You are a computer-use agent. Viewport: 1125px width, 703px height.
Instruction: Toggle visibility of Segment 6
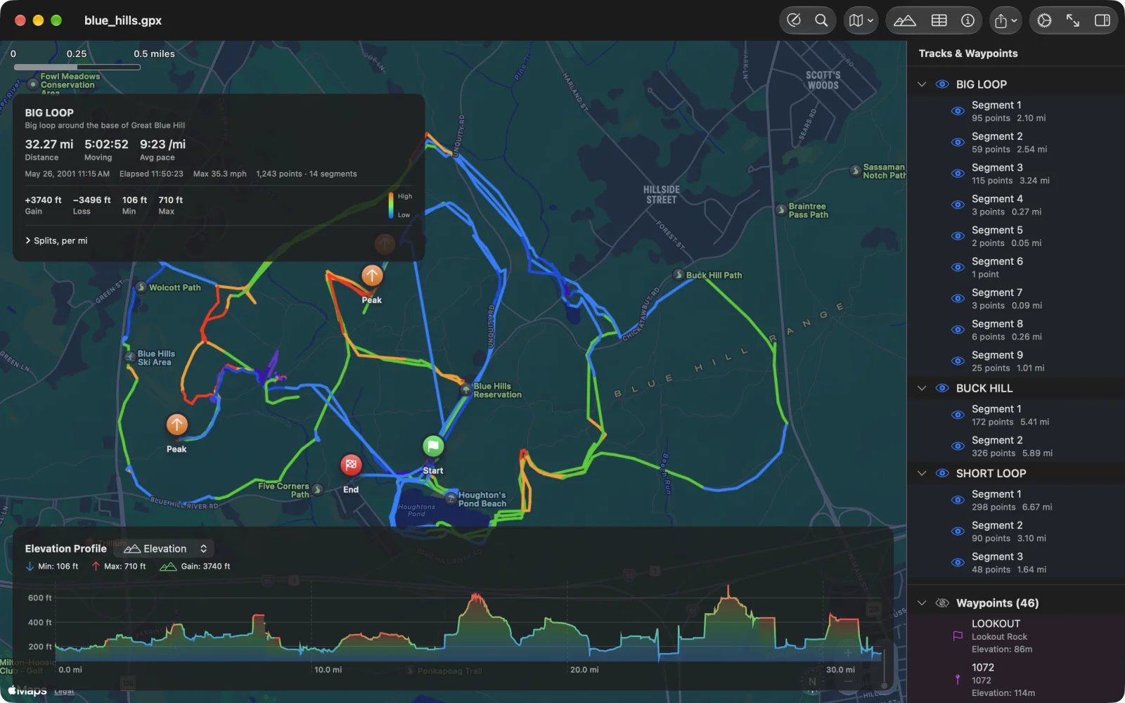(958, 267)
